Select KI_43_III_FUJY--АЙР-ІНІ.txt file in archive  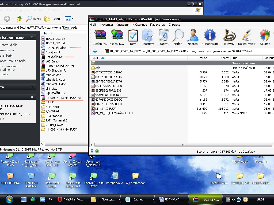point(114,113)
